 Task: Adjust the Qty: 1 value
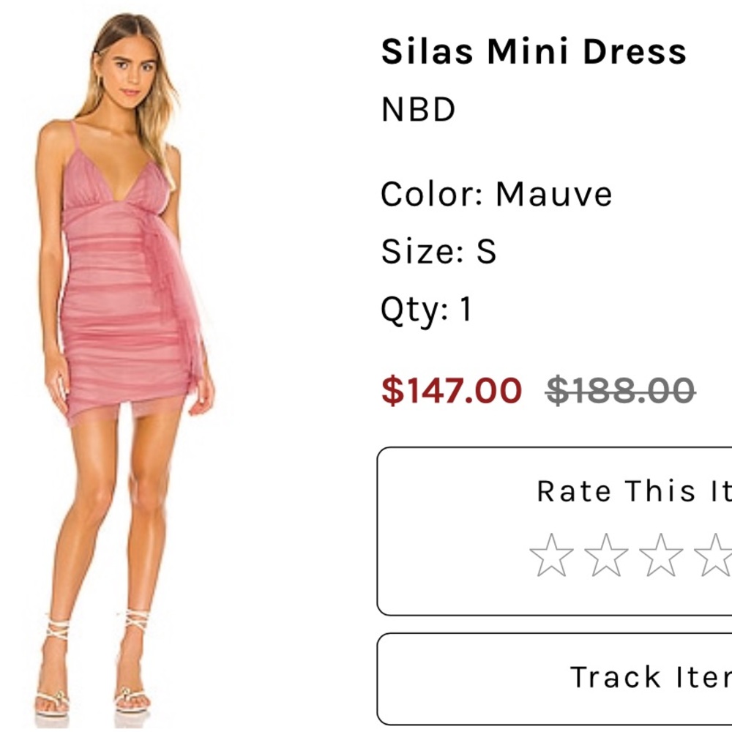coord(428,308)
